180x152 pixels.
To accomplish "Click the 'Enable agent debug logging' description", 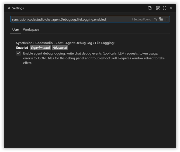I will (94, 58).
